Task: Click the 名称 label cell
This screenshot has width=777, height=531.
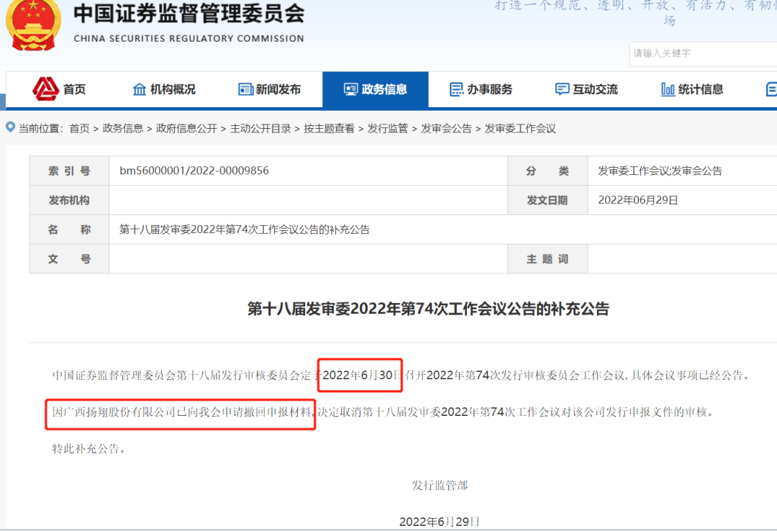Action: coord(69,230)
